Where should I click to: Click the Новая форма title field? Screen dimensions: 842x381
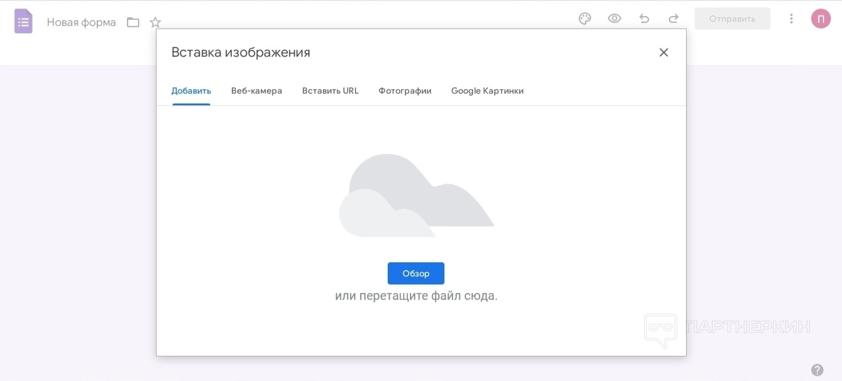point(81,22)
